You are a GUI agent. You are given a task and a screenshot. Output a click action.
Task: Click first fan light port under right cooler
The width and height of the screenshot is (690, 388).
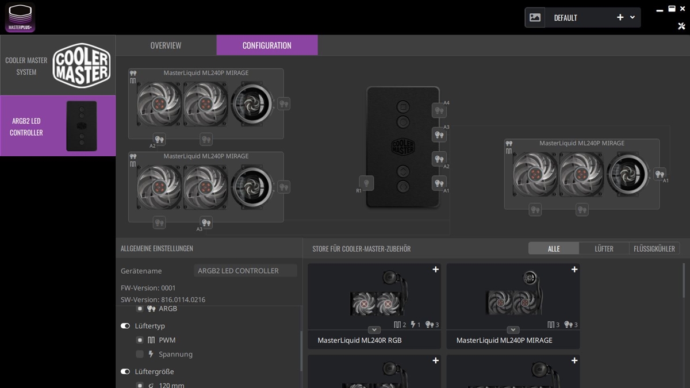[535, 210]
